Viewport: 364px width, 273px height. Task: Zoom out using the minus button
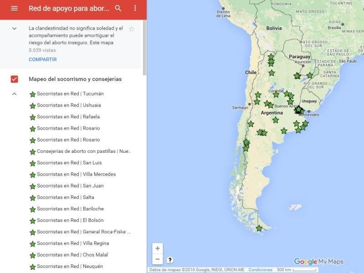pos(157,259)
